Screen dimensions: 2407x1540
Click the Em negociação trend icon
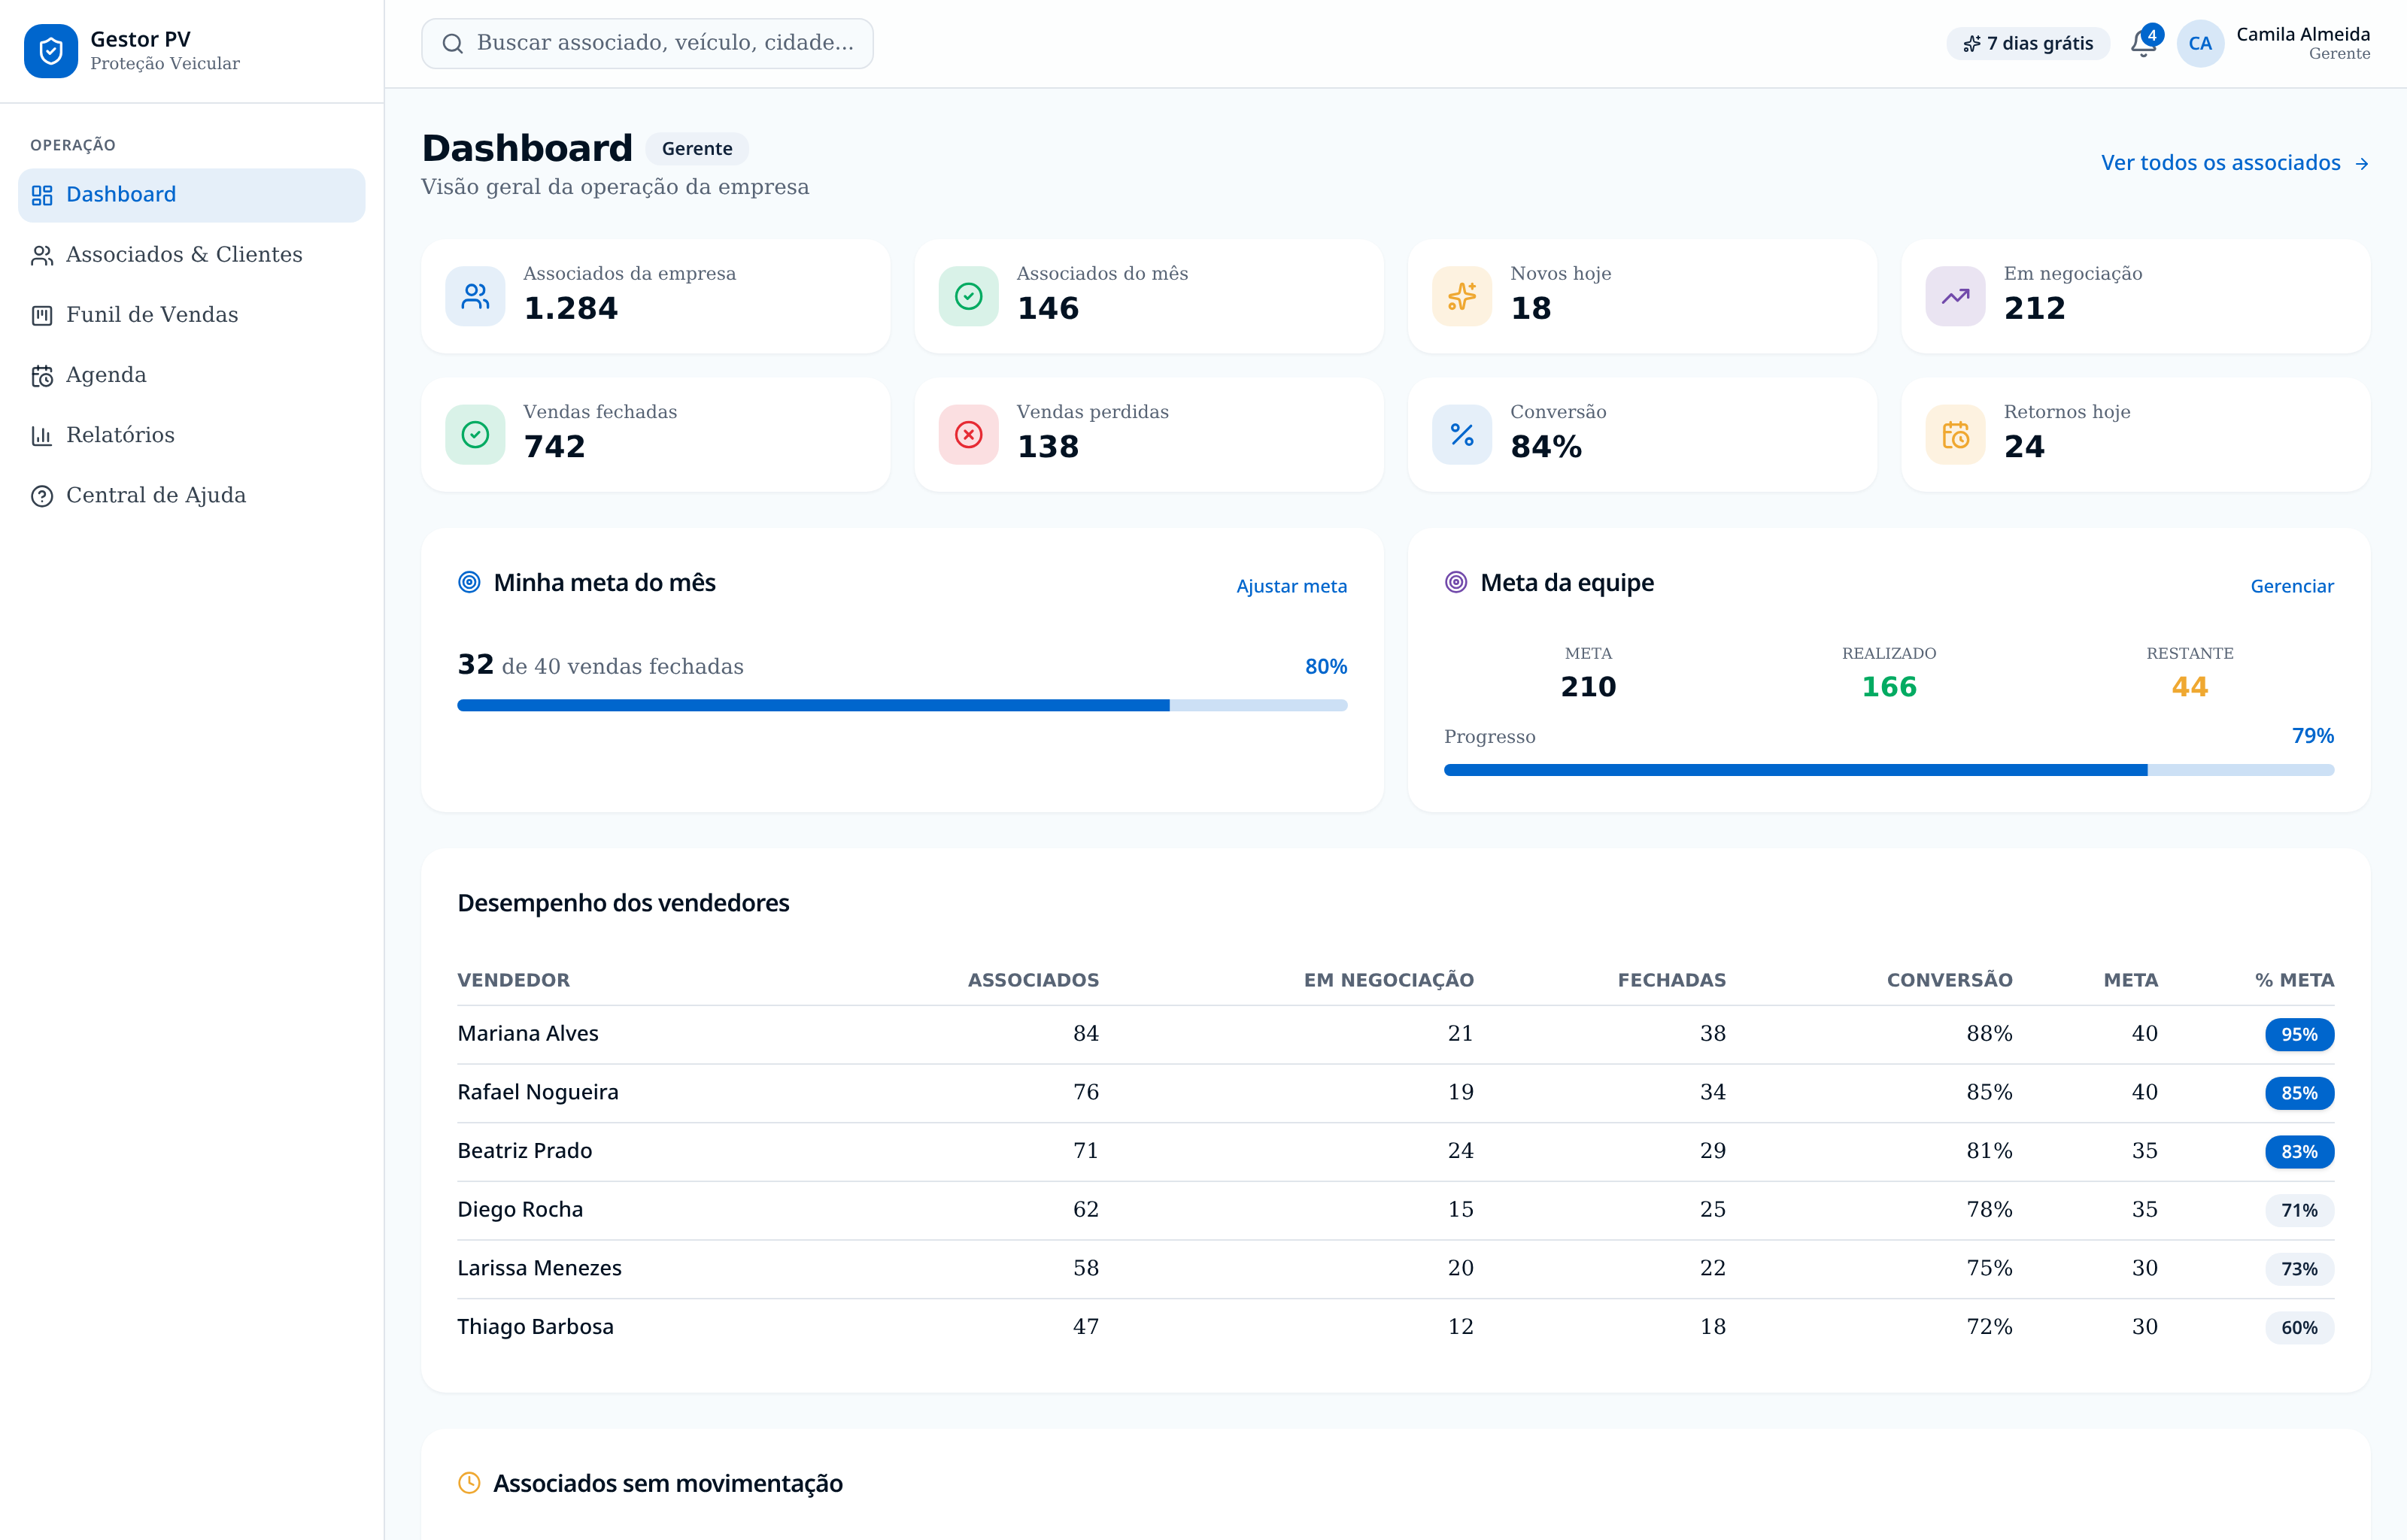pos(1955,296)
